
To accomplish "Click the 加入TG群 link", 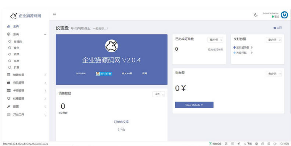I will (127, 74).
